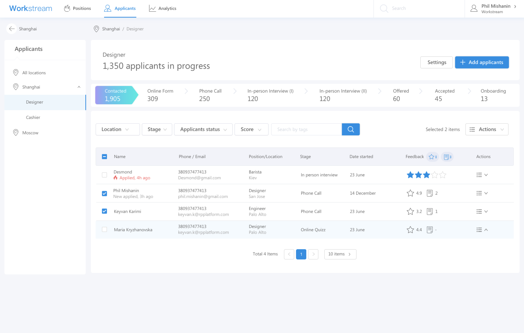Open the bulk Actions dropdown
The height and width of the screenshot is (333, 524).
pyautogui.click(x=487, y=129)
